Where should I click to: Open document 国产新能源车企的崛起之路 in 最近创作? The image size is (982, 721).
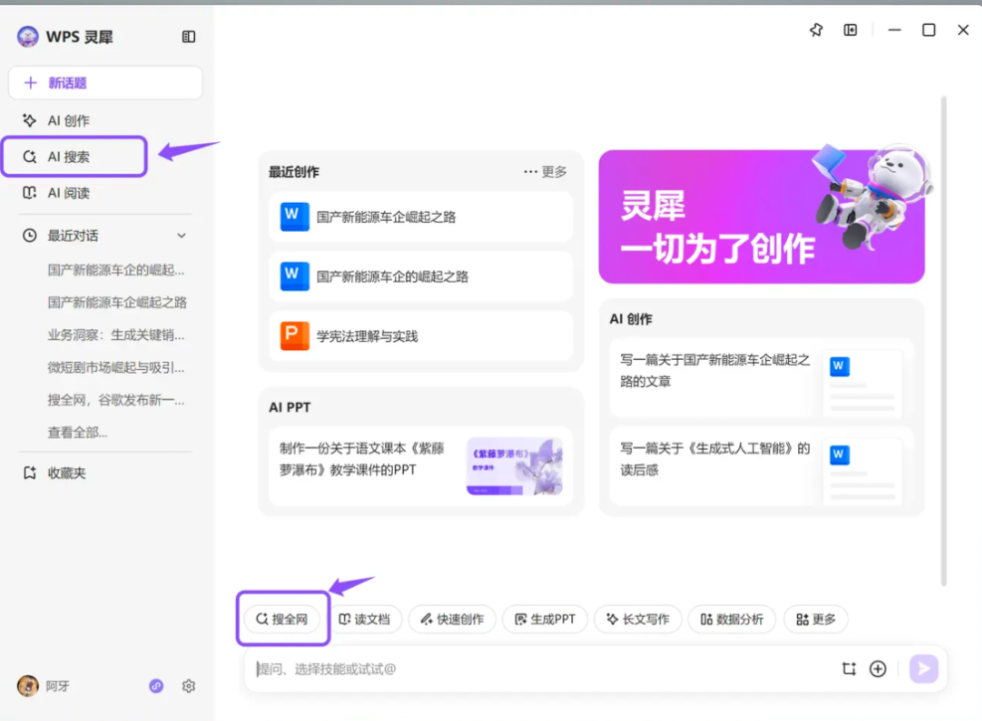point(421,276)
